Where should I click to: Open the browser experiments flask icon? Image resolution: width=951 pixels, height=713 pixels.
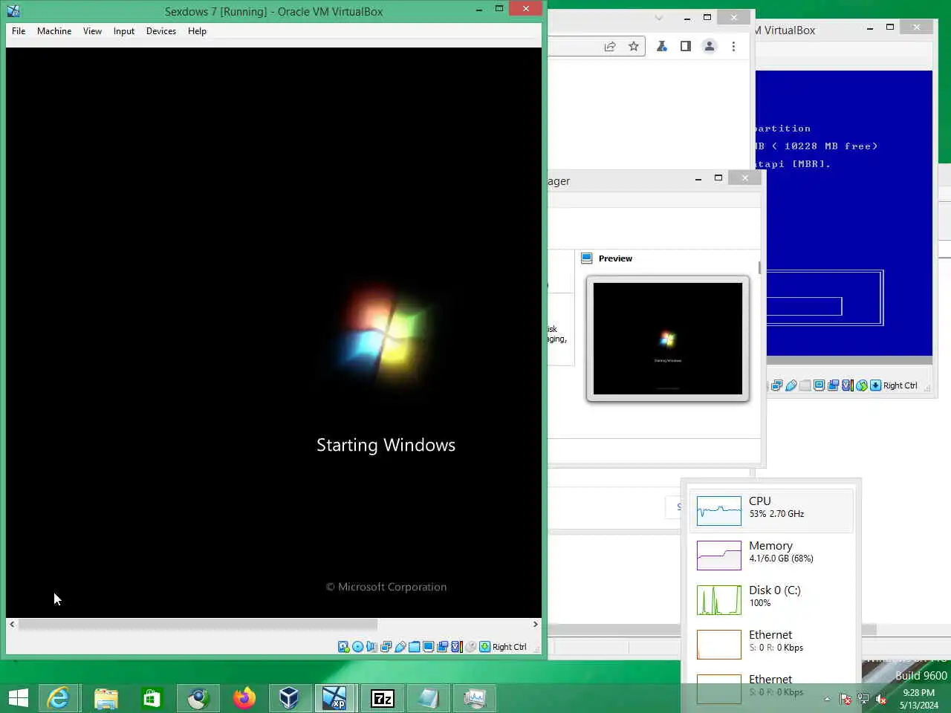(662, 46)
